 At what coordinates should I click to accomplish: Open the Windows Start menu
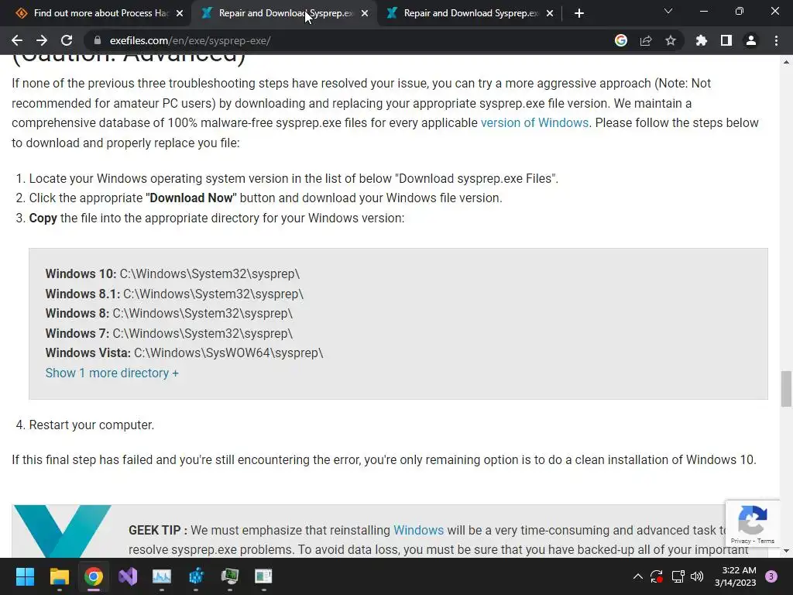pyautogui.click(x=25, y=576)
